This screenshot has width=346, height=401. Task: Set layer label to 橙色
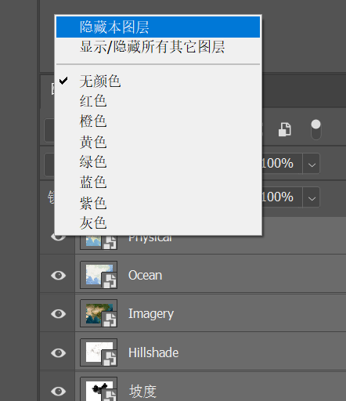[x=158, y=121]
